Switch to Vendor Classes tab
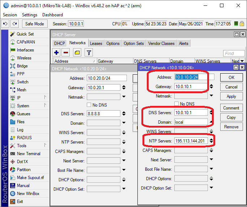The width and height of the screenshot is (247, 207). click(161, 44)
